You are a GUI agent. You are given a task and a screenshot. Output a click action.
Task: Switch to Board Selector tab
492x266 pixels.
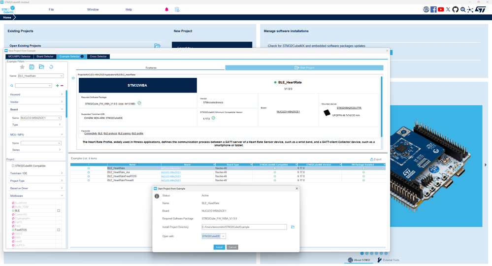tap(45, 57)
